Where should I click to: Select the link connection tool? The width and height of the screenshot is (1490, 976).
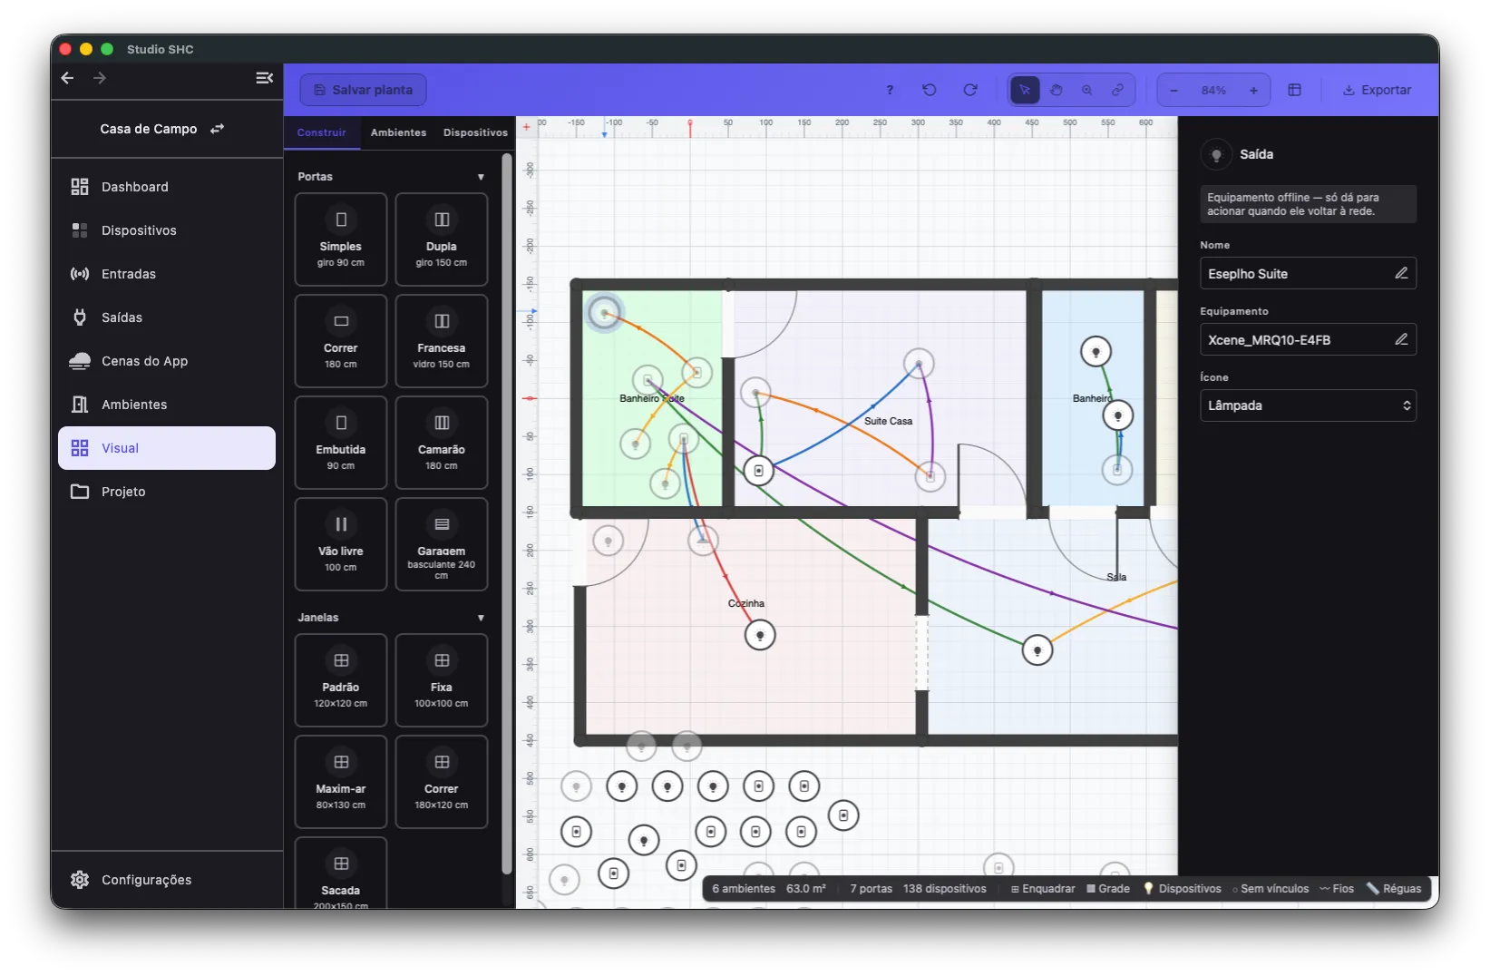pyautogui.click(x=1117, y=90)
